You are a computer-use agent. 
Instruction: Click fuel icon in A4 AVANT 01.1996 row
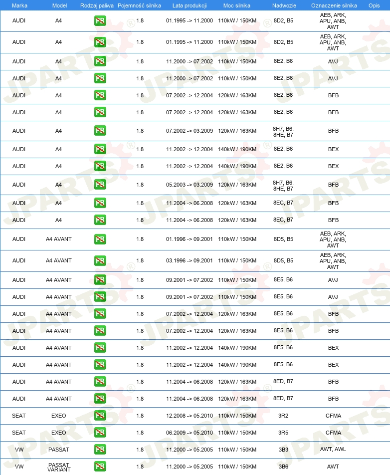point(100,239)
